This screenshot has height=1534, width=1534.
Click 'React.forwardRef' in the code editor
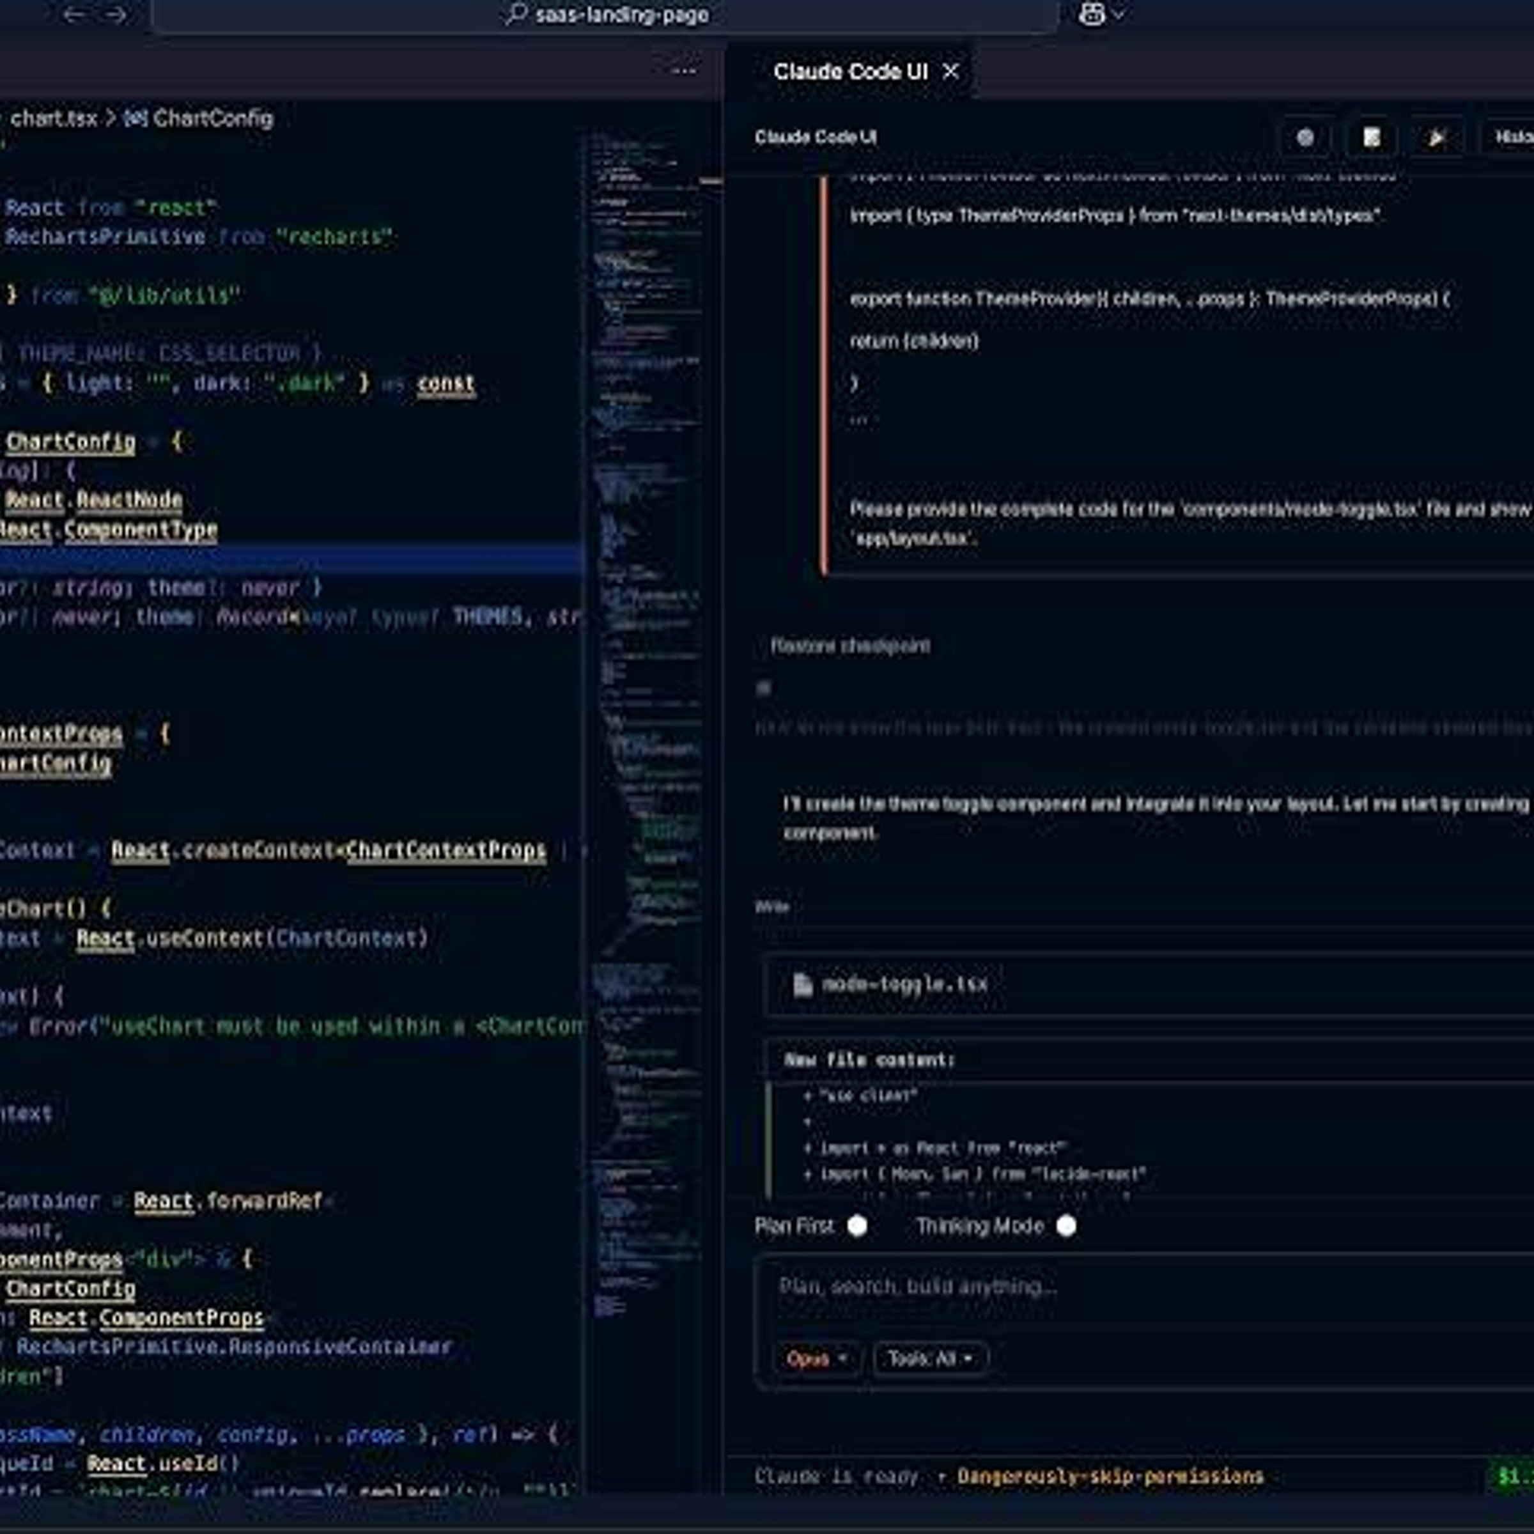pos(228,1200)
